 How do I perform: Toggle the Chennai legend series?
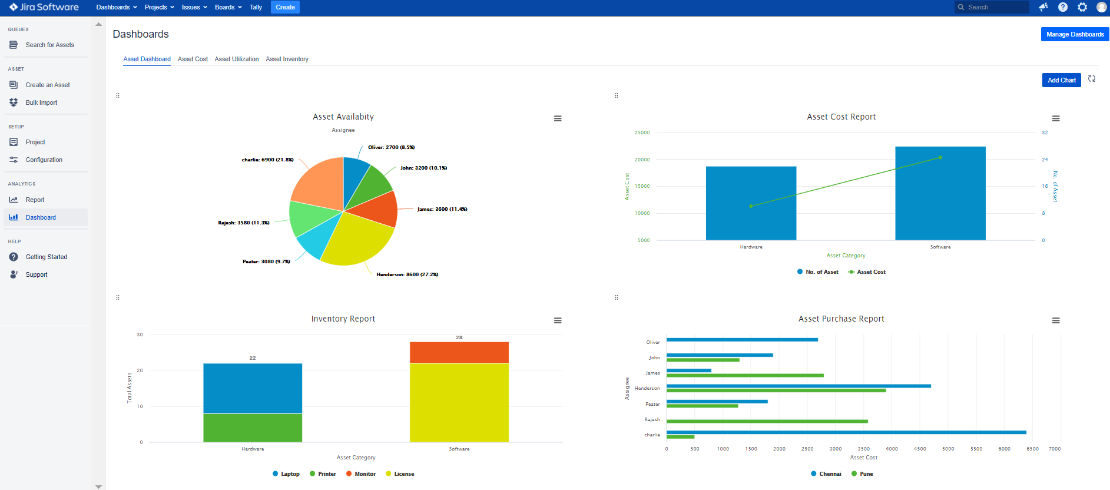pos(826,474)
